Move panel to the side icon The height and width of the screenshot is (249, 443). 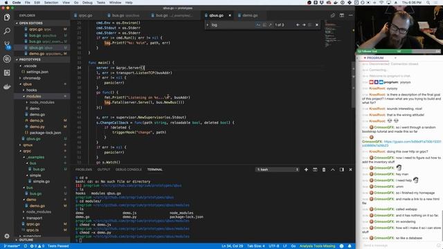[341, 169]
